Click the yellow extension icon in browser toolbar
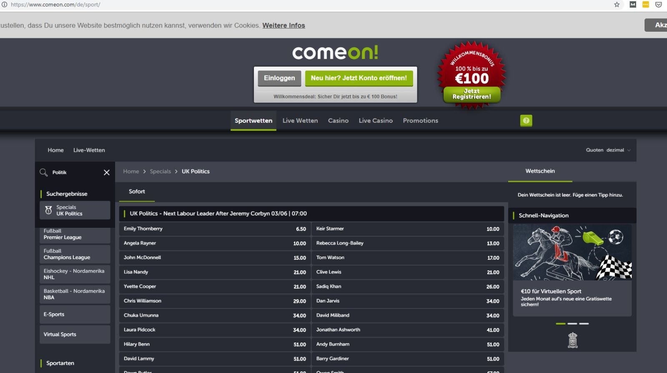 [646, 5]
